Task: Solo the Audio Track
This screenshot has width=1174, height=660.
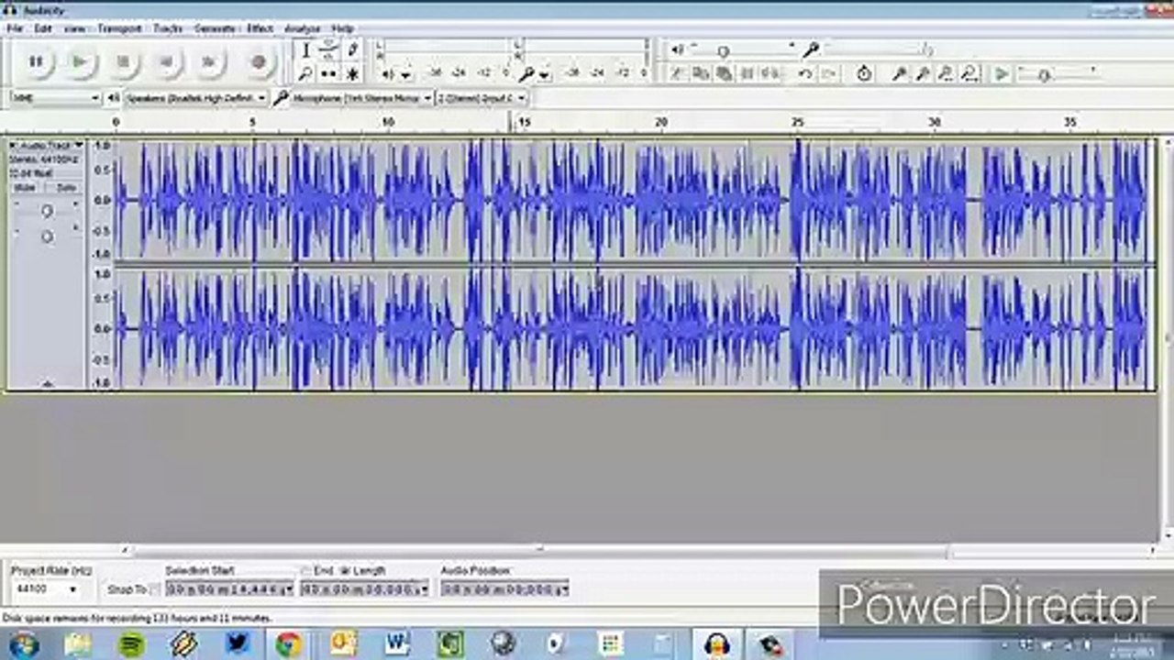Action: coord(66,187)
